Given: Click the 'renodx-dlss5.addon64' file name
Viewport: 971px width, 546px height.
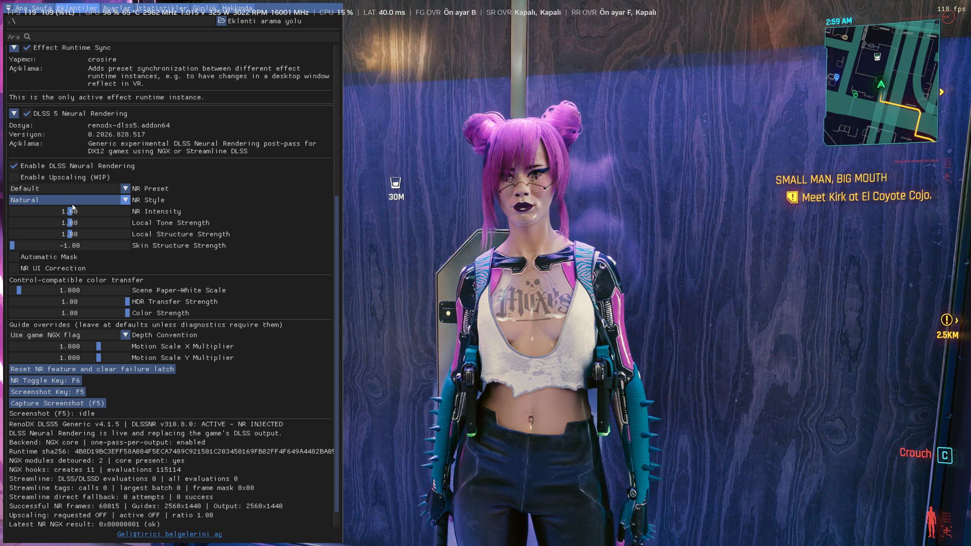Looking at the screenshot, I should click(129, 126).
